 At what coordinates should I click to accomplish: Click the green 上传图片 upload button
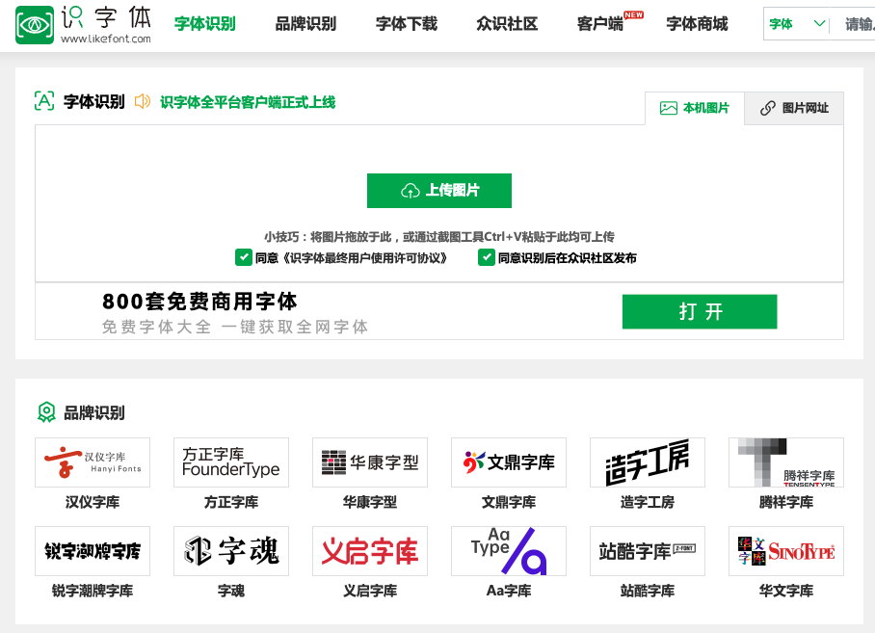coord(439,191)
